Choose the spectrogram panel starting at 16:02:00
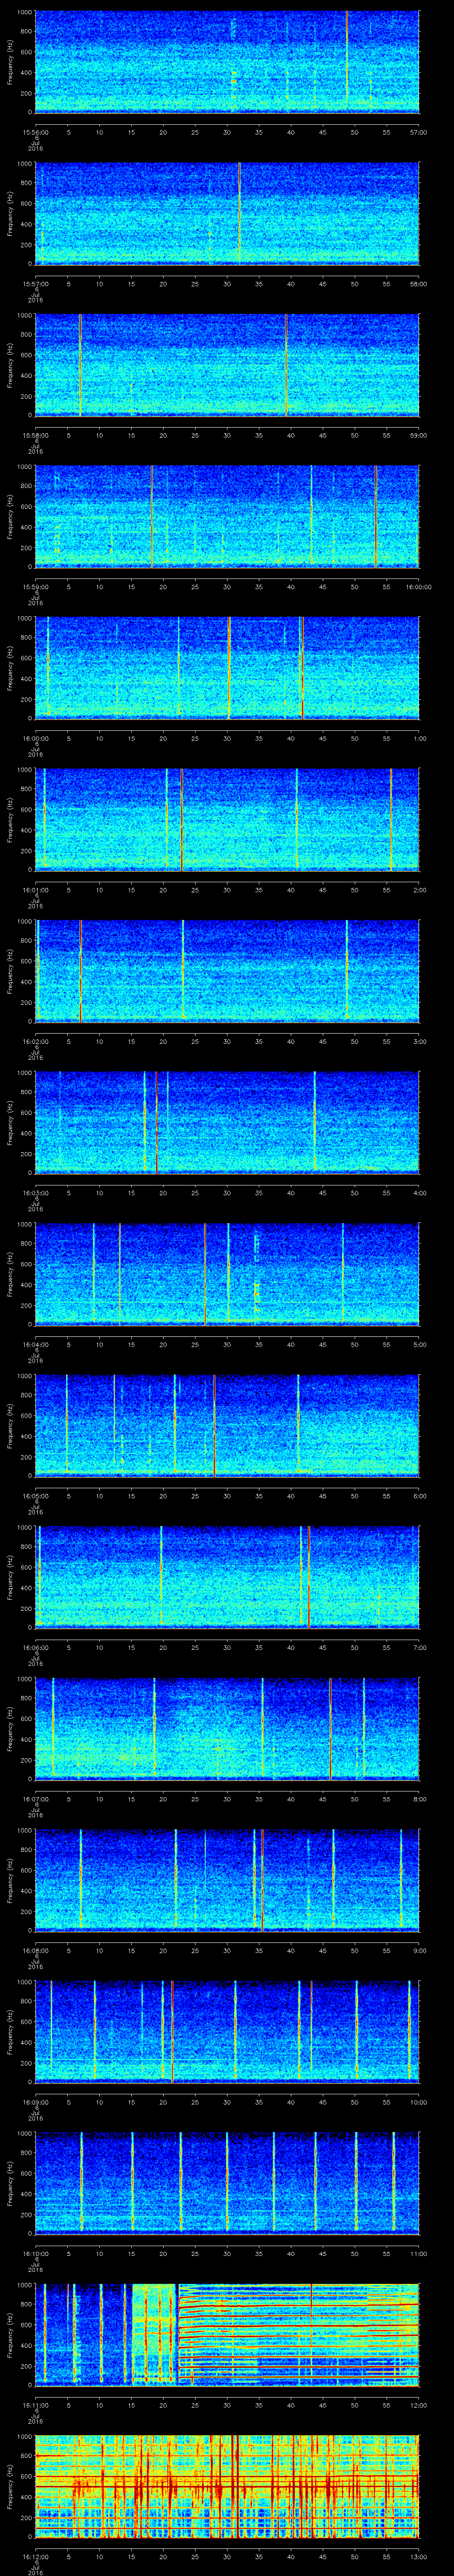454x2576 pixels. pos(227,971)
